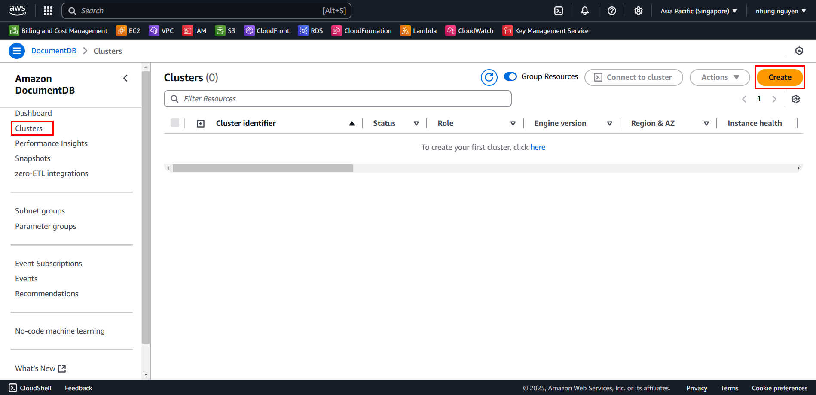816x395 pixels.
Task: Sort by Cluster identifier arrow
Action: click(352, 124)
